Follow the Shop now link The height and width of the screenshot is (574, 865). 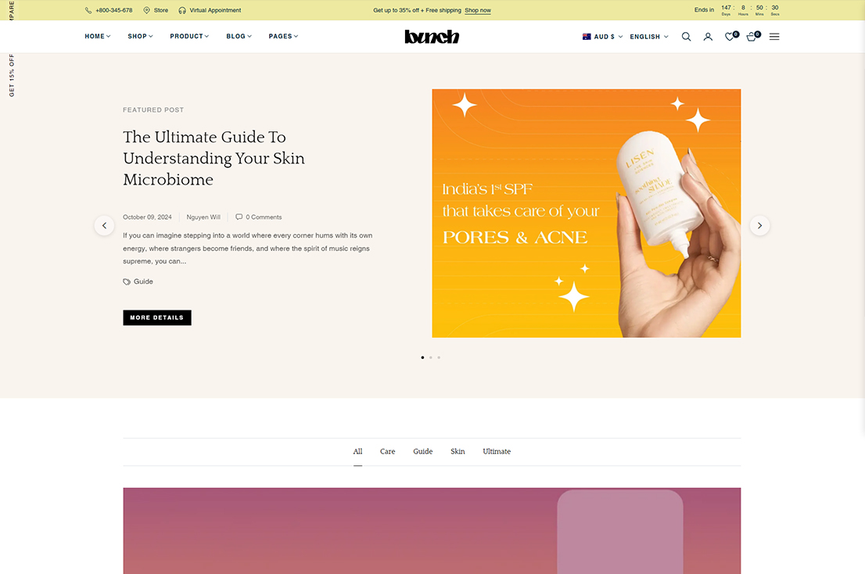[x=478, y=10]
